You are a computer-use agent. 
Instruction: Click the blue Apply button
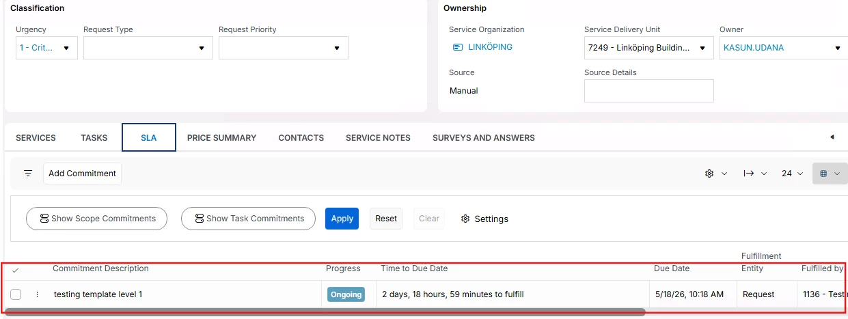(342, 219)
